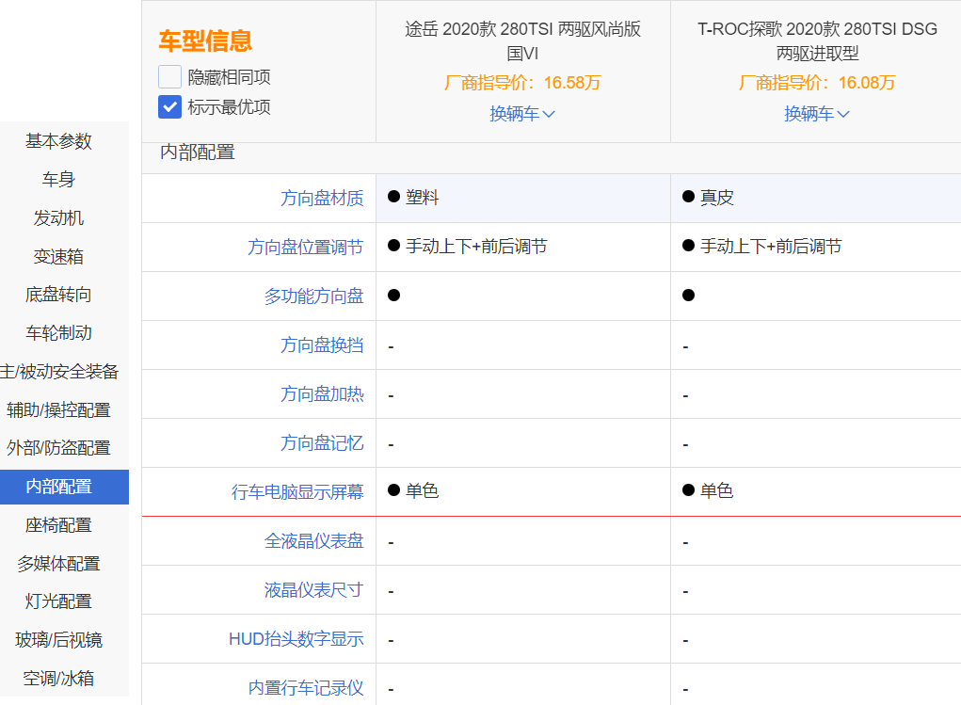Screen dimensions: 961x705
Task: Jump to 座椅配置 section
Action: [58, 525]
